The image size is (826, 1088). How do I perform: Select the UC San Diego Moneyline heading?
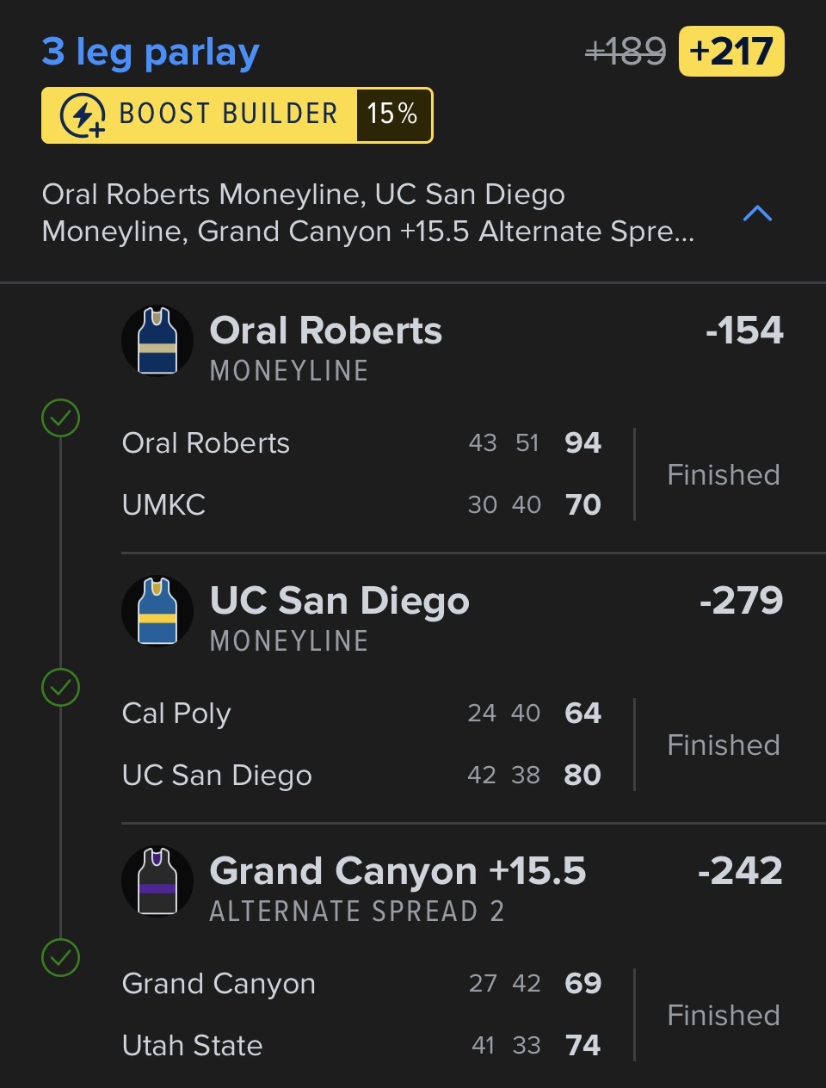click(x=339, y=602)
